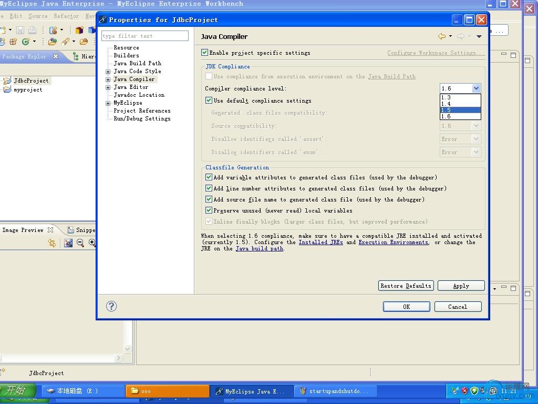
Task: Click the myproject folder icon in Package Explorer
Action: click(x=7, y=89)
